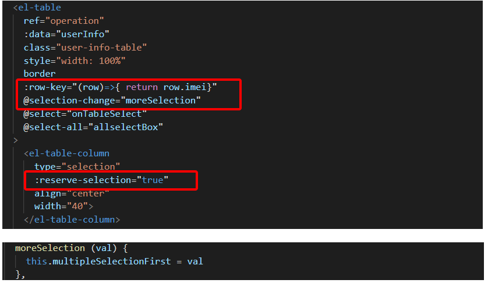The height and width of the screenshot is (283, 495).
Task: Click the closing el-table-column tag
Action: 72,220
